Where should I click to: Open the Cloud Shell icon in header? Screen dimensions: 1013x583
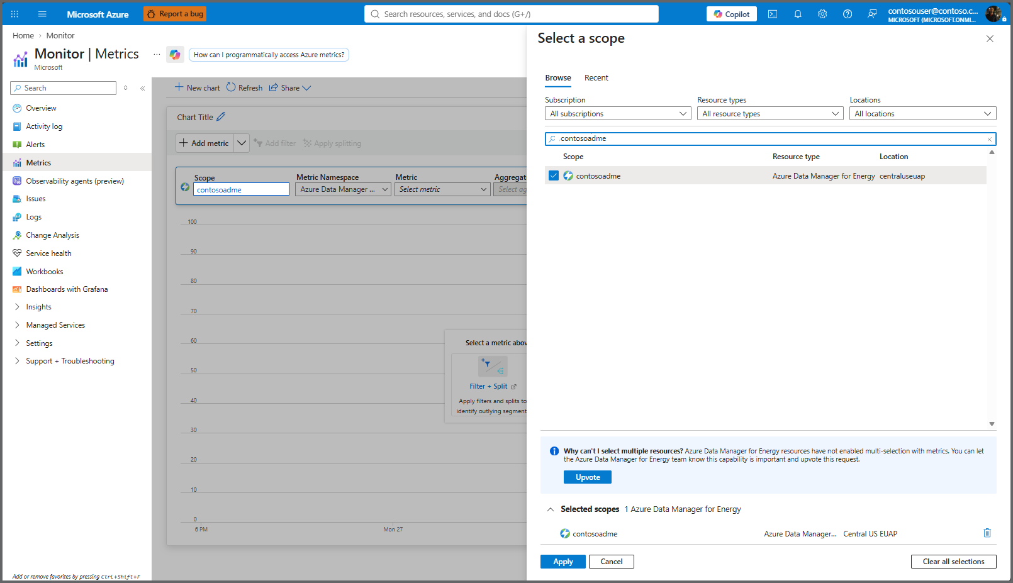pyautogui.click(x=773, y=14)
